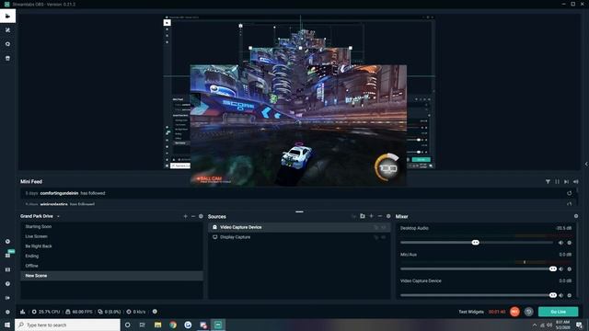Open Task View on the taskbar
589x331 pixels.
(x=143, y=325)
